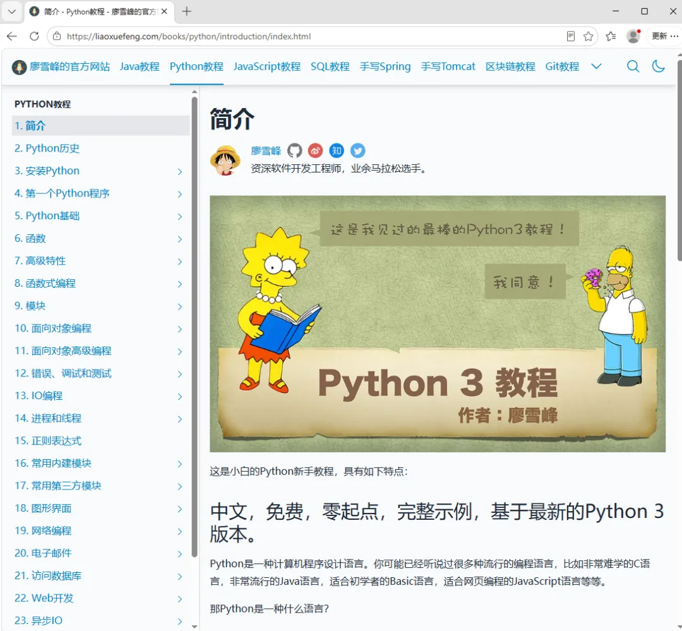Open chapter 23. 异步IO
The height and width of the screenshot is (631, 682).
tap(39, 620)
